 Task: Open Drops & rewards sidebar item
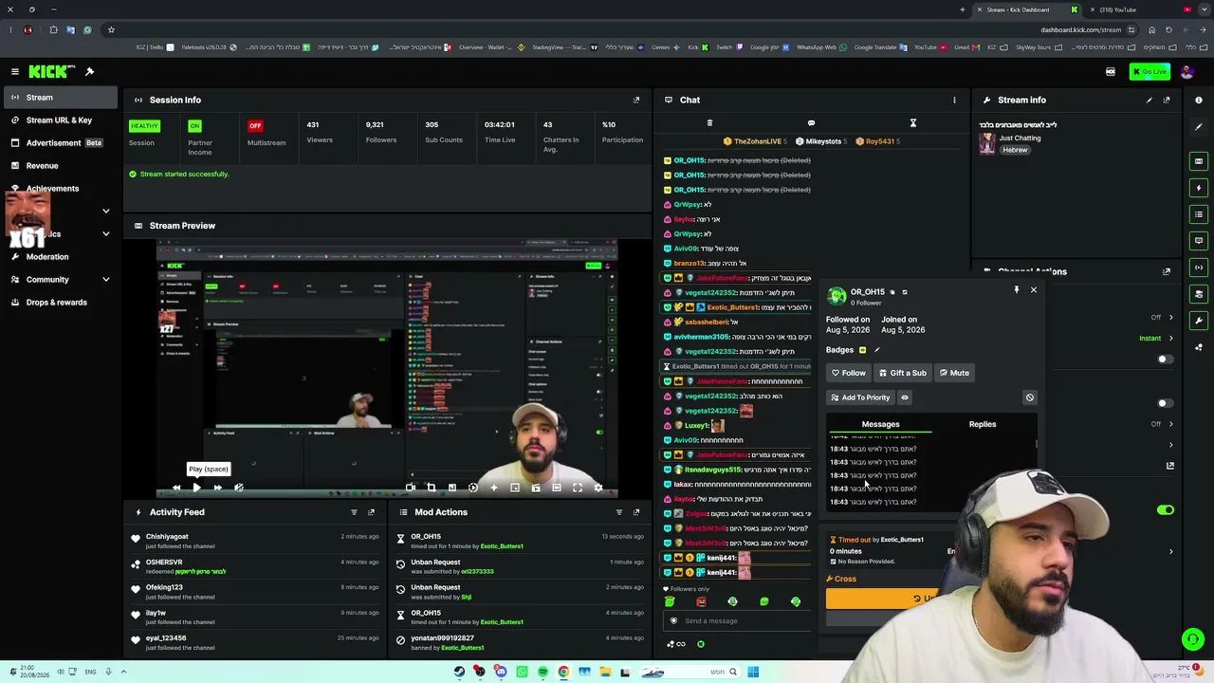[59, 303]
